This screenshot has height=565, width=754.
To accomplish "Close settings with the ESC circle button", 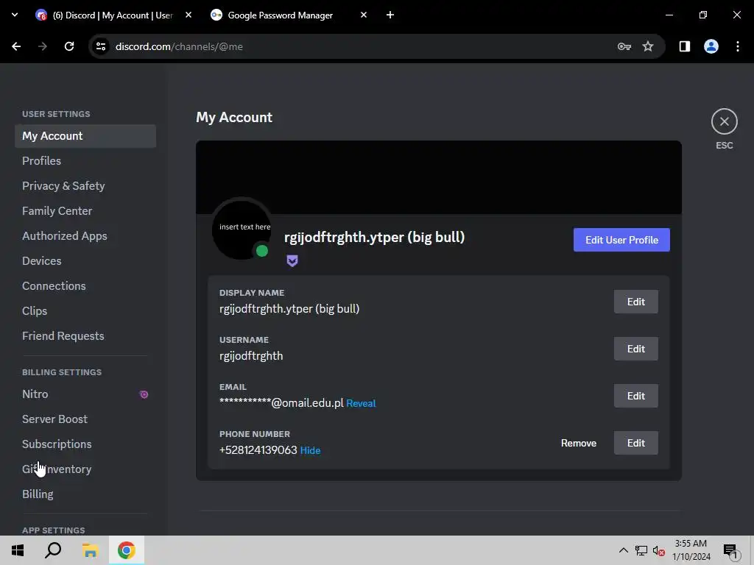I will pyautogui.click(x=724, y=121).
